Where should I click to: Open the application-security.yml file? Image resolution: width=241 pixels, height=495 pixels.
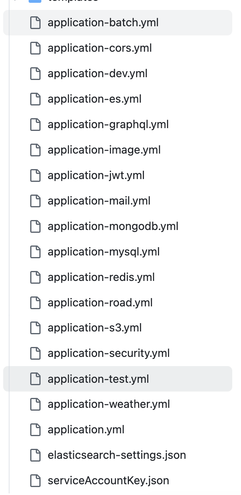(118, 353)
